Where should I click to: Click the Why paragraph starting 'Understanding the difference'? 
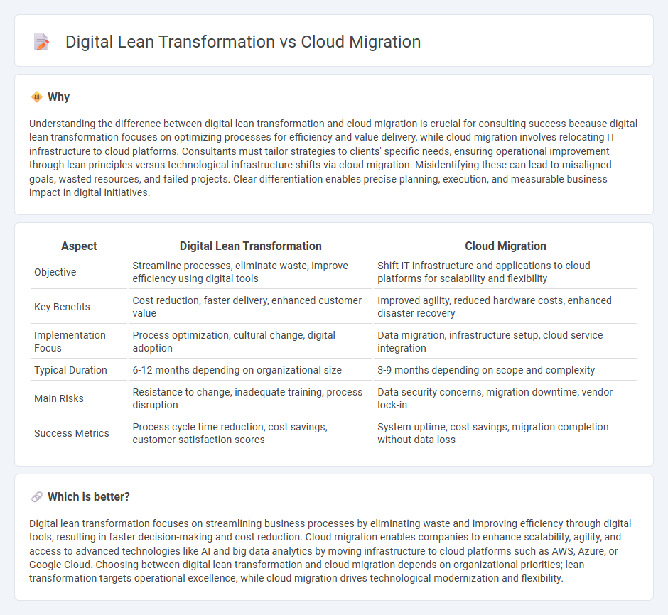click(x=333, y=158)
